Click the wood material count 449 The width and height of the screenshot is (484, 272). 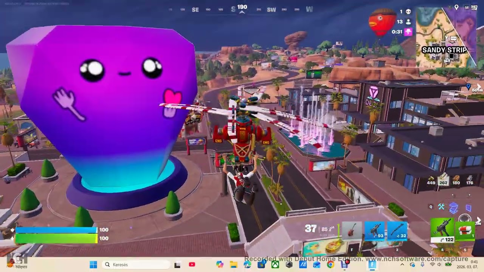[431, 181]
